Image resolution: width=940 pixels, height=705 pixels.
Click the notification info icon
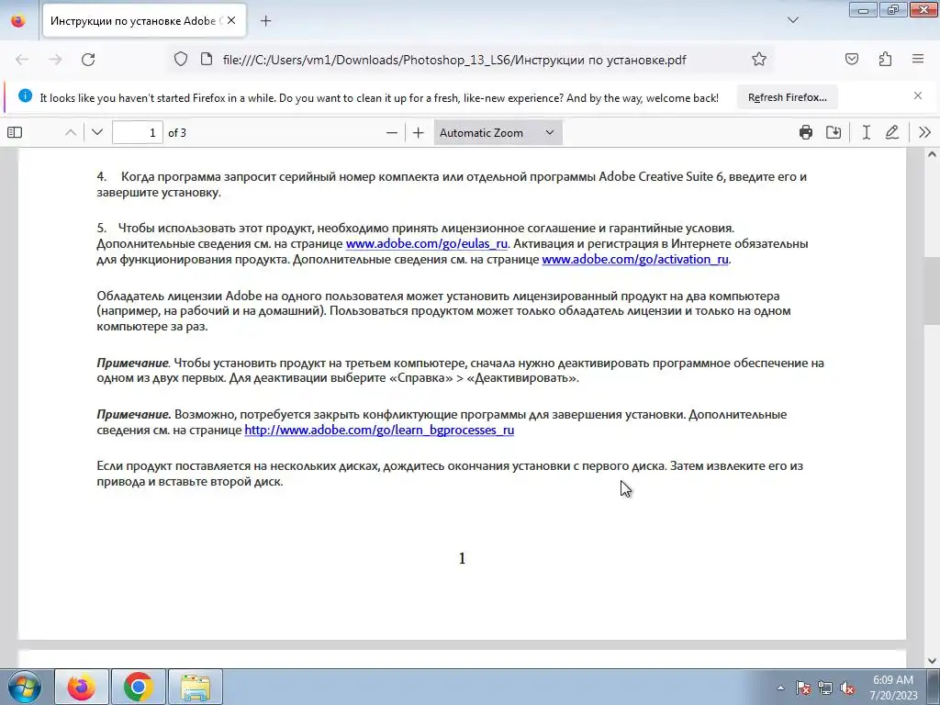(25, 95)
